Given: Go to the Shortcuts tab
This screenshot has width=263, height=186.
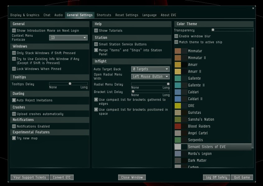Looking at the screenshot, I should coord(104,15).
